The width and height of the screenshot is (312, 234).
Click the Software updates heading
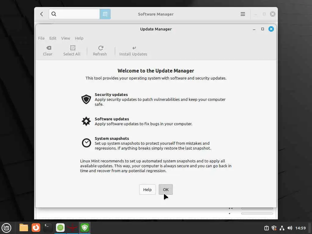tap(112, 119)
